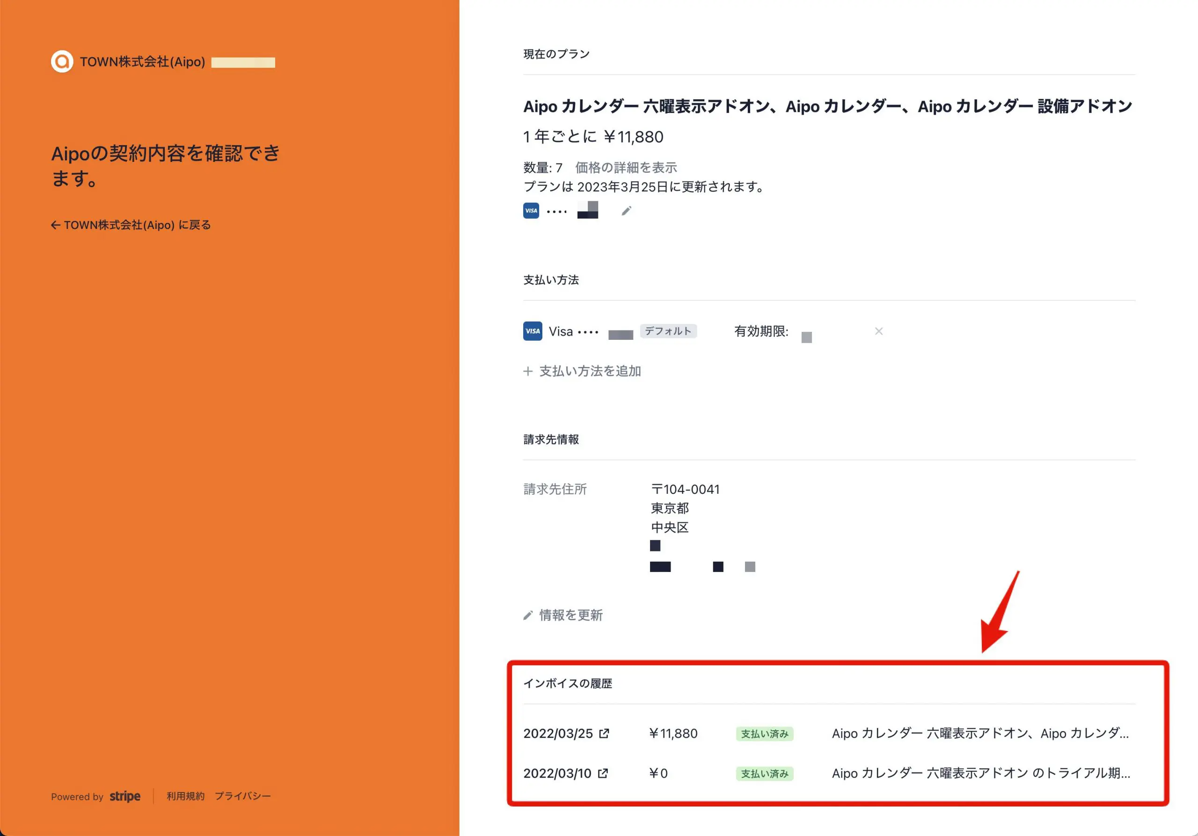1198x836 pixels.
Task: Open invoice dated 2022/03/25
Action: [558, 733]
